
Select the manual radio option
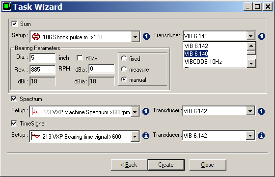tap(124, 79)
